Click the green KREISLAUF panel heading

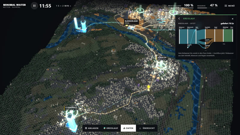(x=189, y=19)
